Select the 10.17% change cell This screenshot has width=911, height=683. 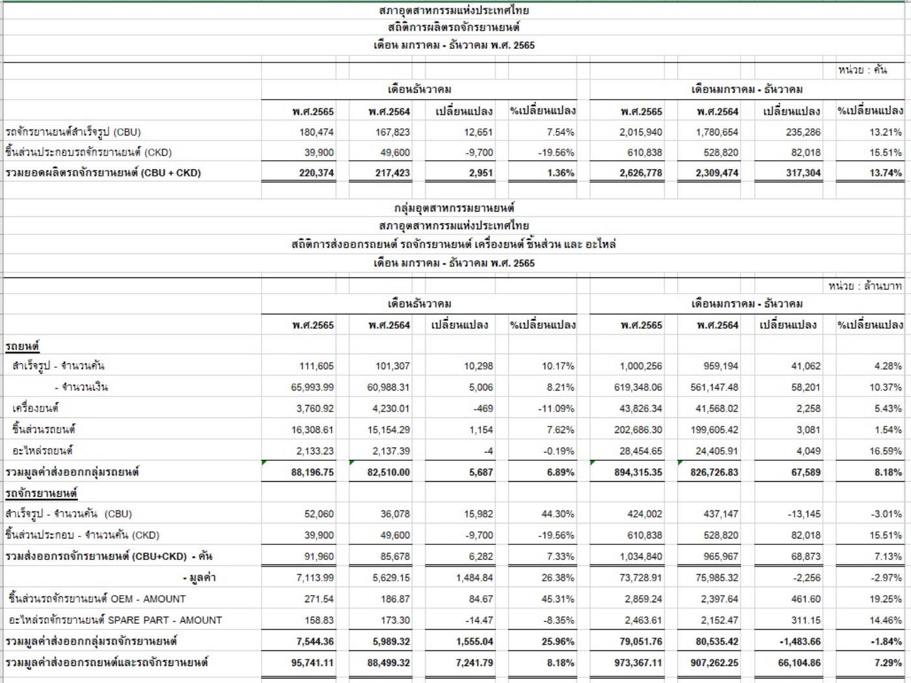(558, 367)
